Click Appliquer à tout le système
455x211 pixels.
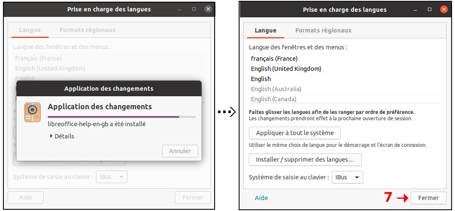[294, 133]
